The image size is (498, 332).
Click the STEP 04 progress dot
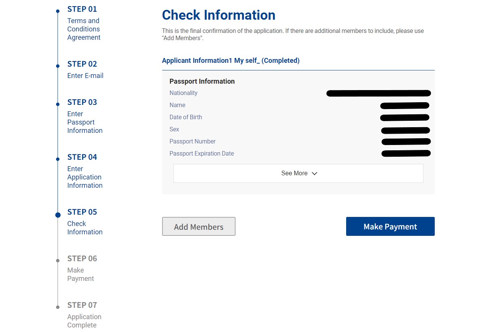pyautogui.click(x=58, y=159)
